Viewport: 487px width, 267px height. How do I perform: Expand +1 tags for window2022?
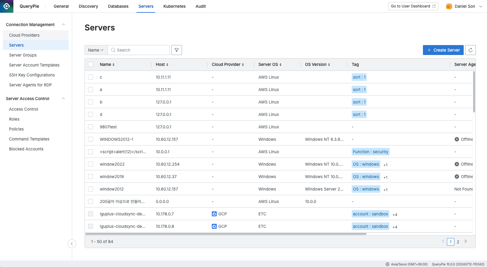pyautogui.click(x=385, y=165)
